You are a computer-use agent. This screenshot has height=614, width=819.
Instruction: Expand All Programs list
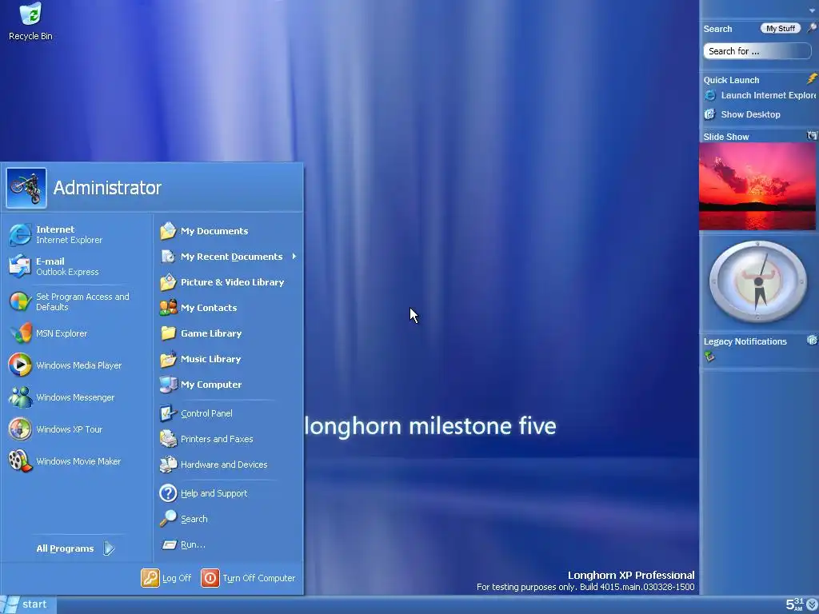[75, 548]
